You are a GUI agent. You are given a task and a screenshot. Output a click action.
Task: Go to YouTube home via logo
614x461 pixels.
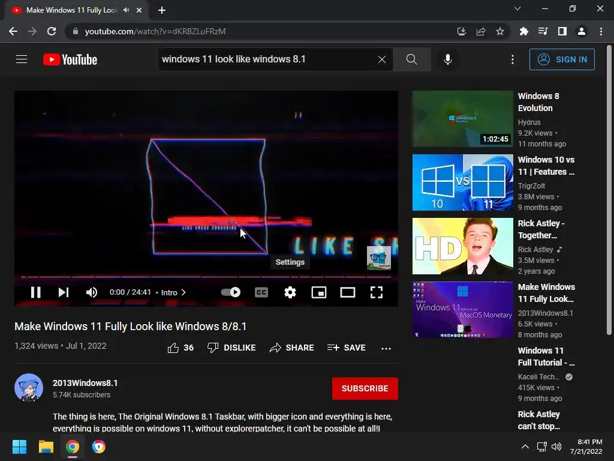70,59
